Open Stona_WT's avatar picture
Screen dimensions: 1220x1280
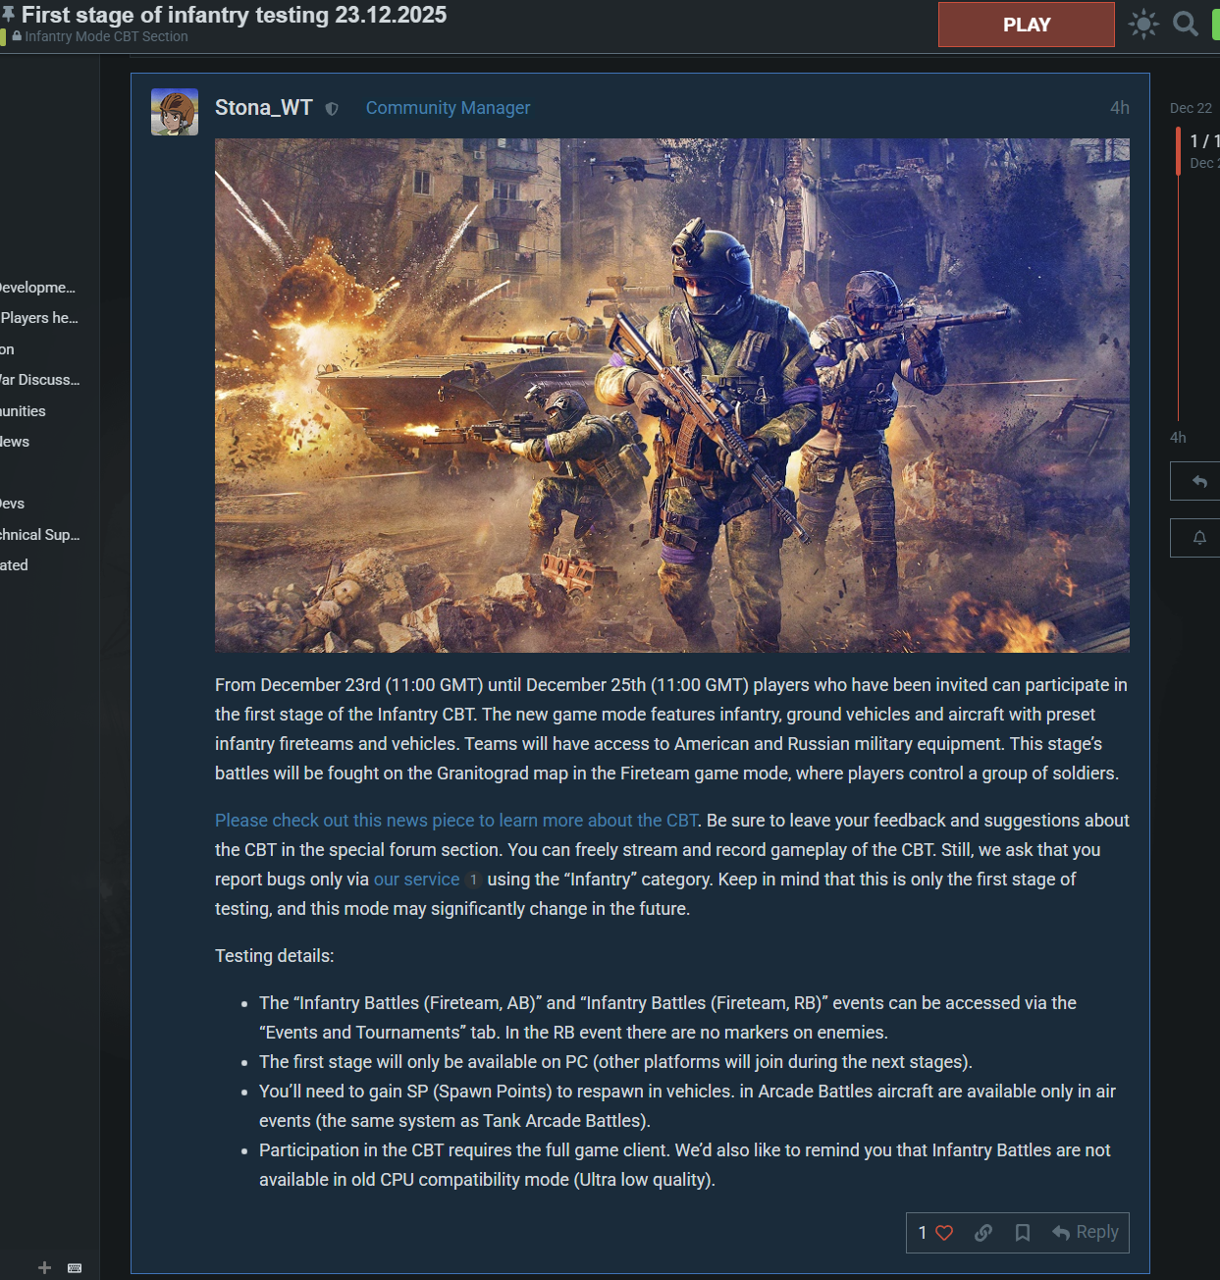(175, 112)
